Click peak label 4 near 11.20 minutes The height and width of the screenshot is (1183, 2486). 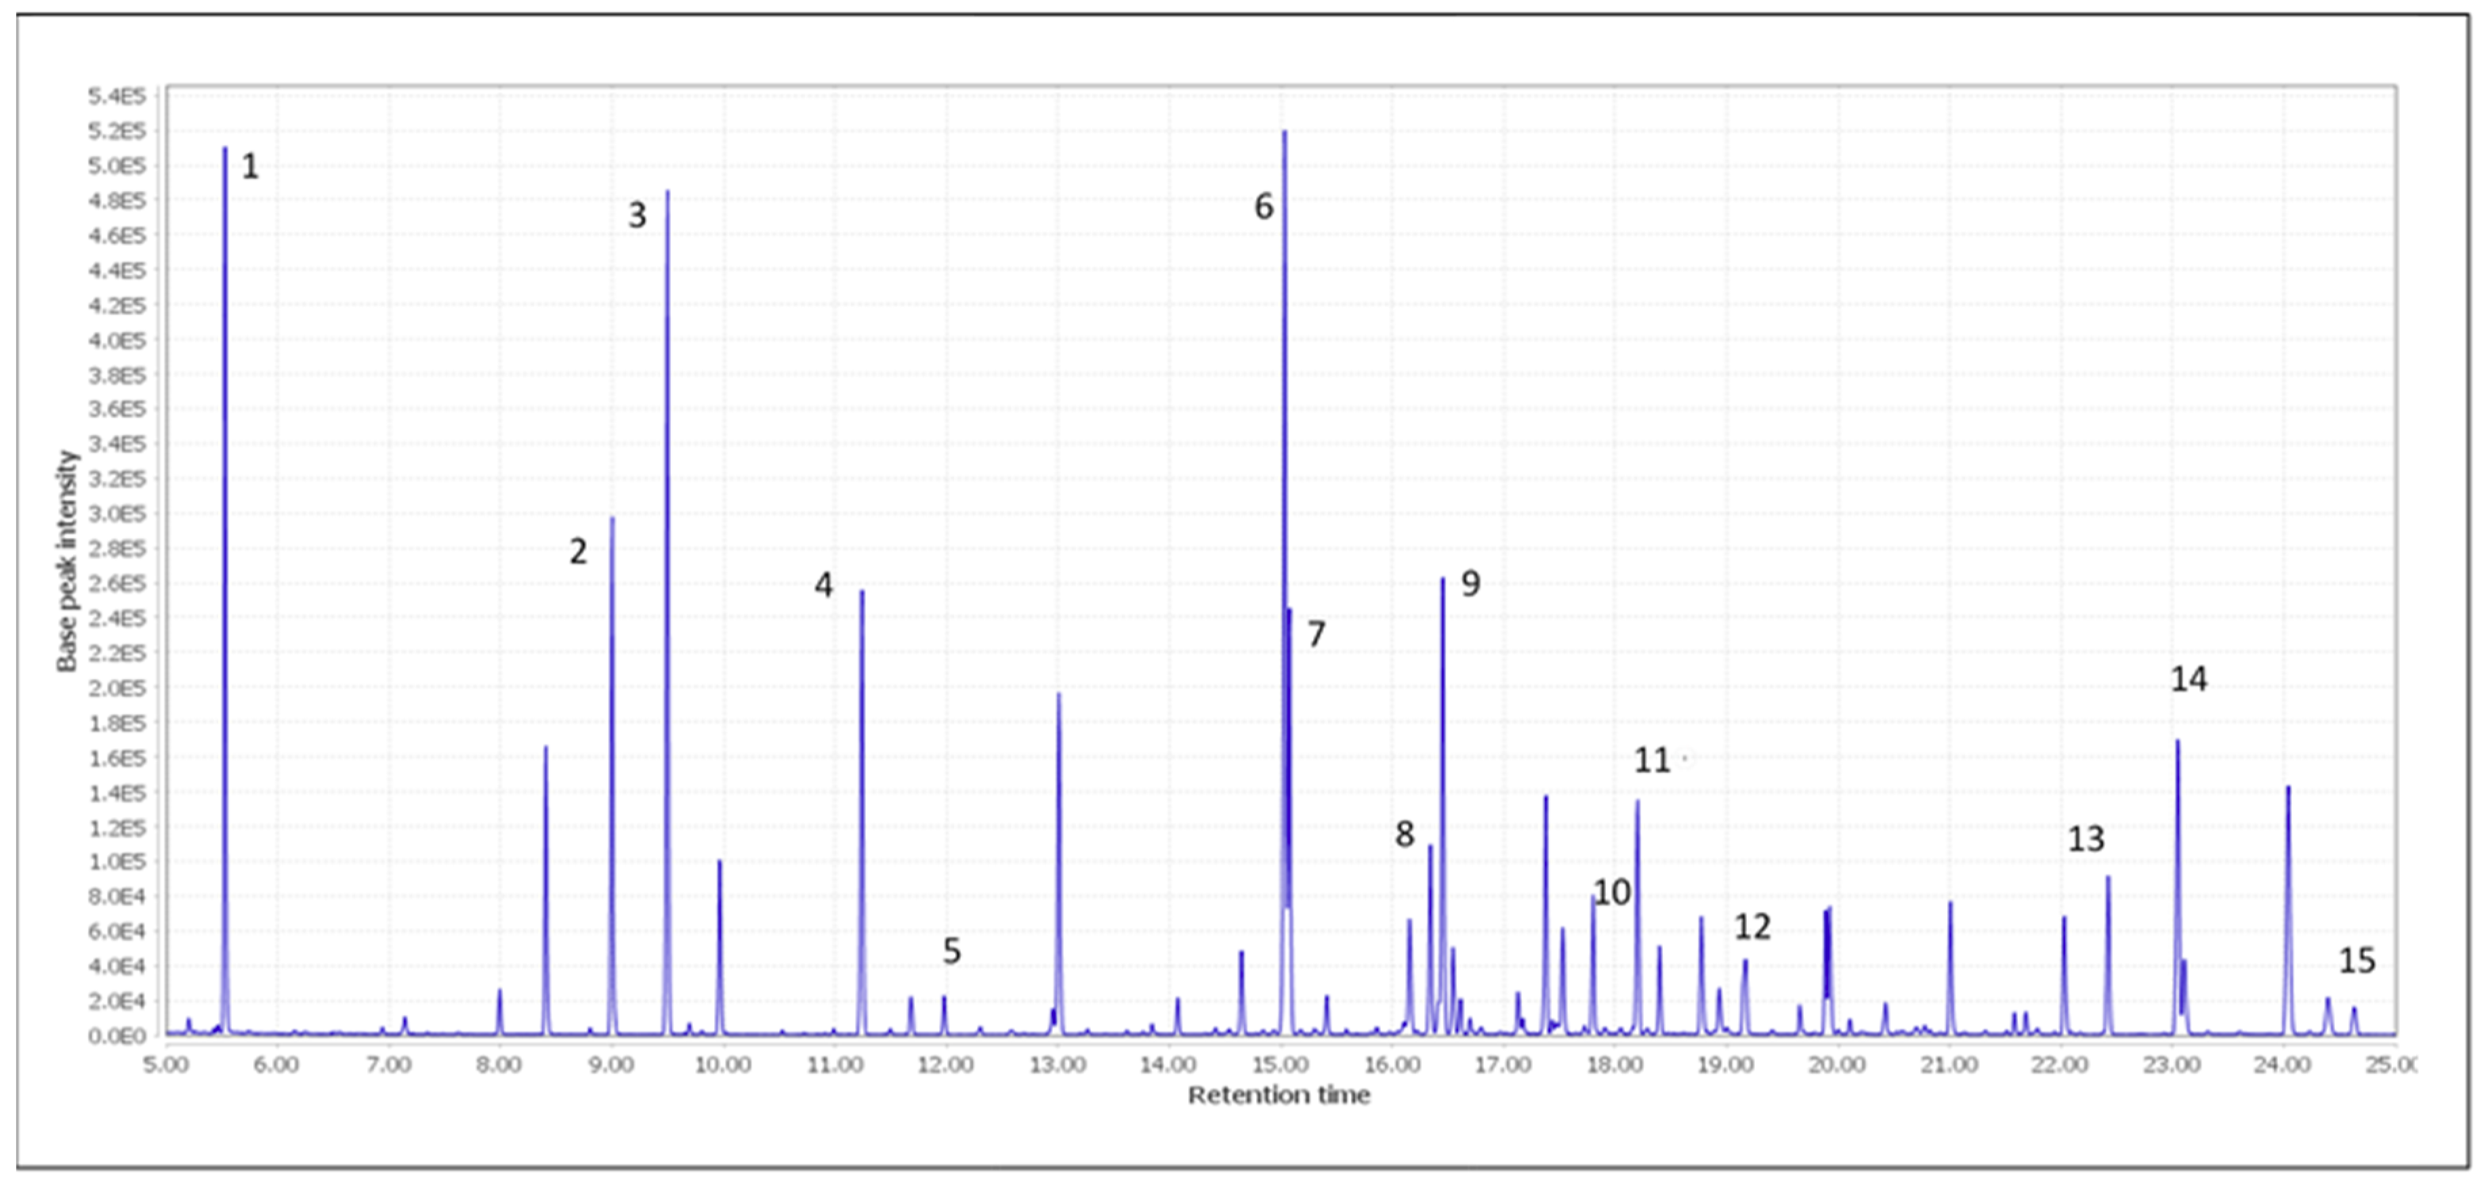(x=823, y=584)
